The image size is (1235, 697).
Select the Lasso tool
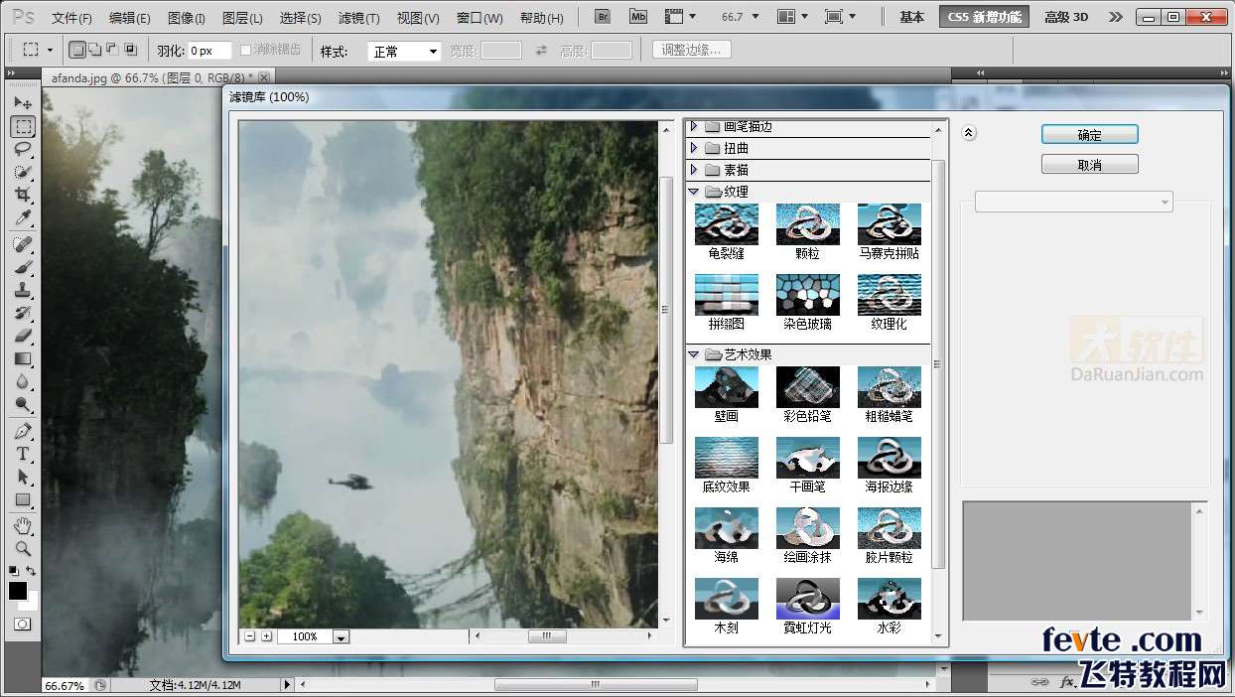pos(23,149)
